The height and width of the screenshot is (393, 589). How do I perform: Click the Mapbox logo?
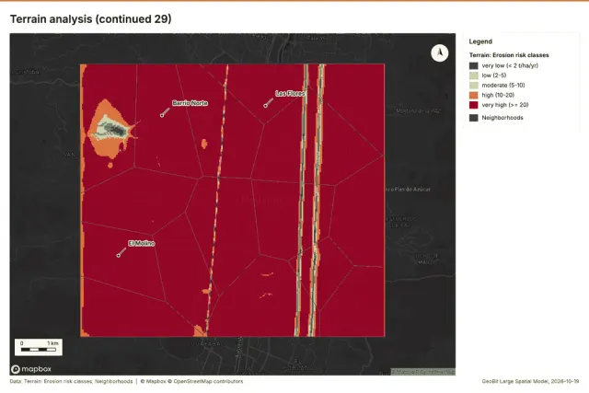pos(31,369)
